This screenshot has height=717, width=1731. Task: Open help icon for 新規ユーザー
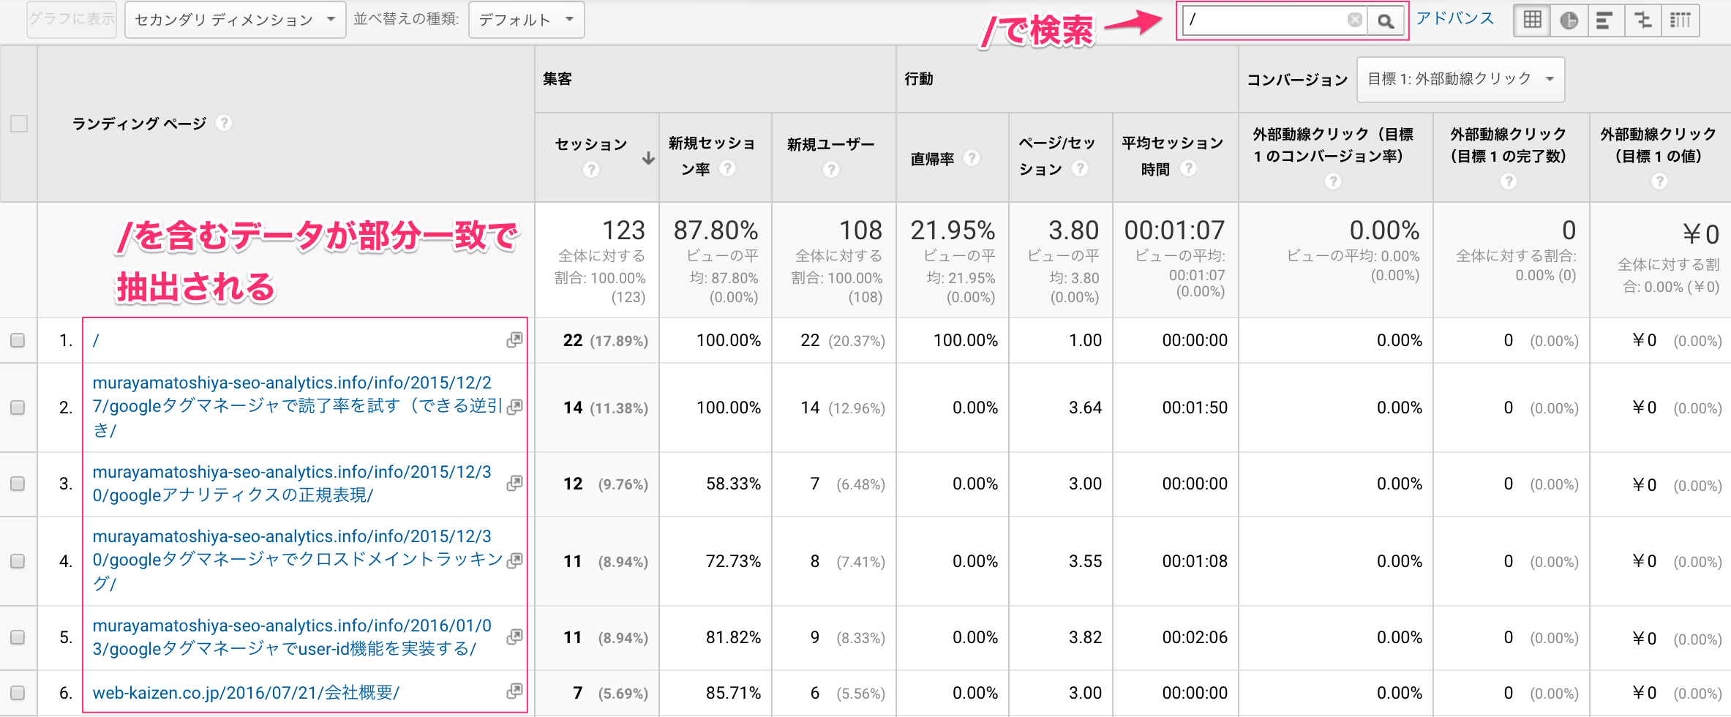tap(830, 170)
